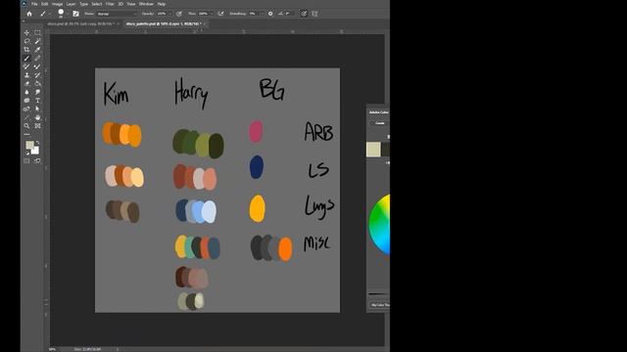Viewport: 627px width, 352px height.
Task: Open the Edit menu
Action: click(45, 4)
